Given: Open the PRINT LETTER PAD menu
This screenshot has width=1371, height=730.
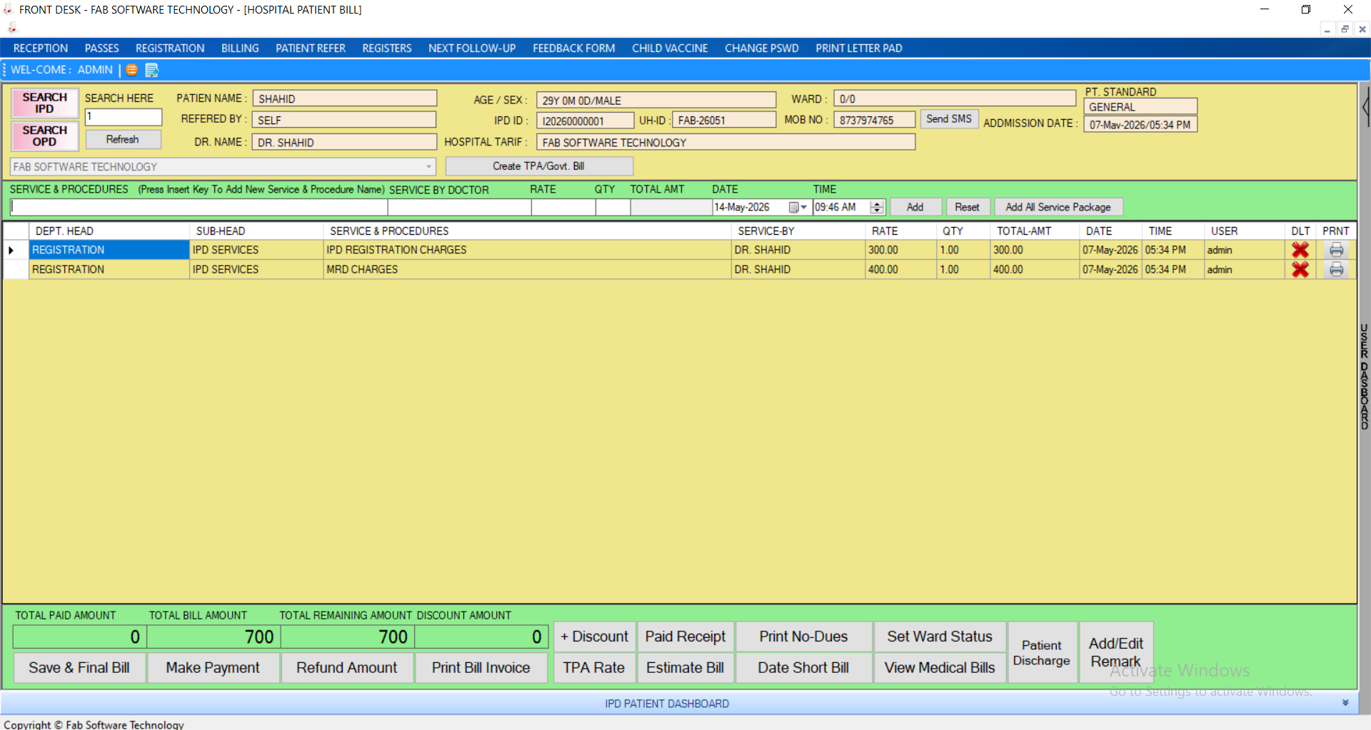Looking at the screenshot, I should tap(859, 48).
